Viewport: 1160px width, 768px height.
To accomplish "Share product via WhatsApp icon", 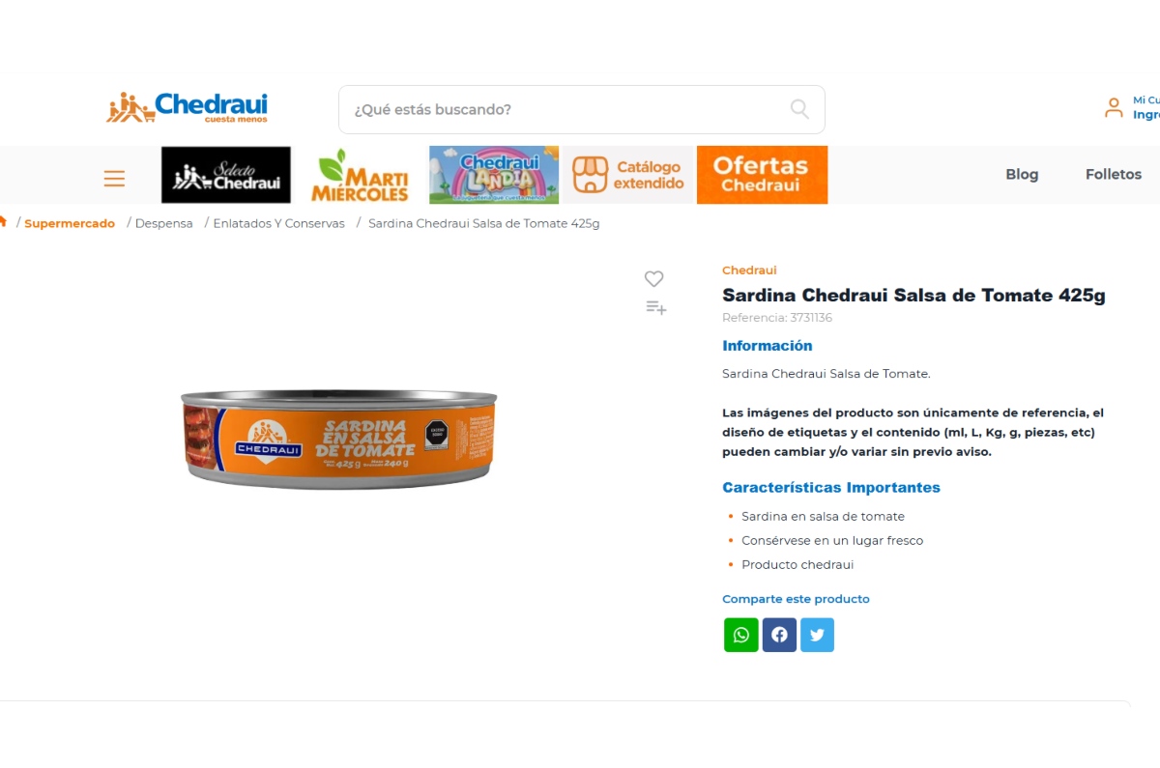I will click(741, 635).
